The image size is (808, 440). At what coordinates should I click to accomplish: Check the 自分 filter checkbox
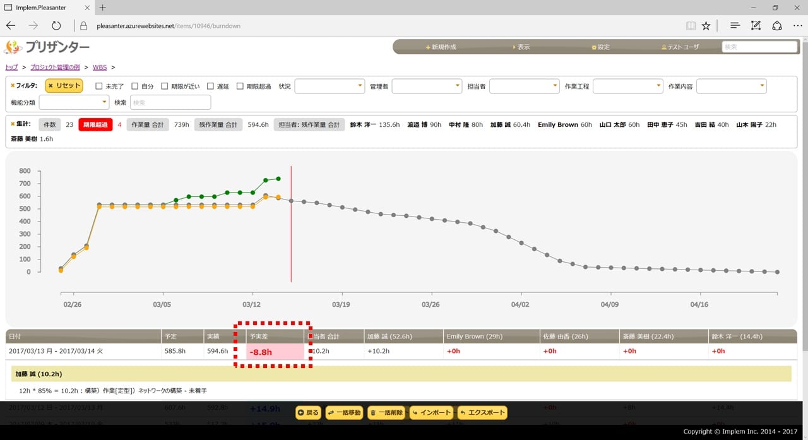point(135,86)
